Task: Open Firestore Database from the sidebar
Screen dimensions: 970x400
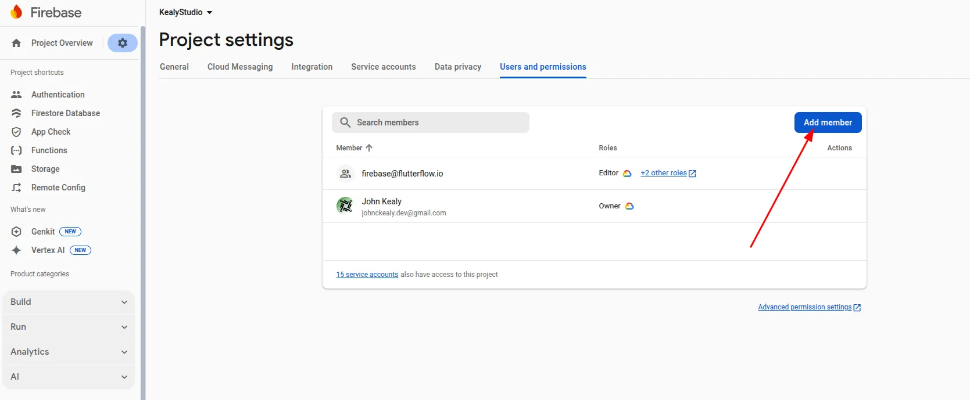Action: tap(66, 113)
